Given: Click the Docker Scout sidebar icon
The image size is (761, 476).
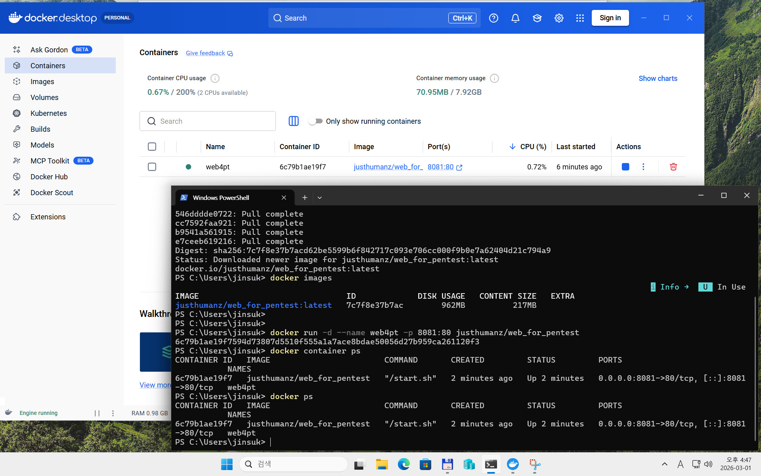Looking at the screenshot, I should 17,192.
